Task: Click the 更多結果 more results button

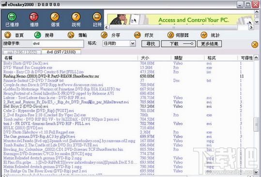Action: coord(209,44)
